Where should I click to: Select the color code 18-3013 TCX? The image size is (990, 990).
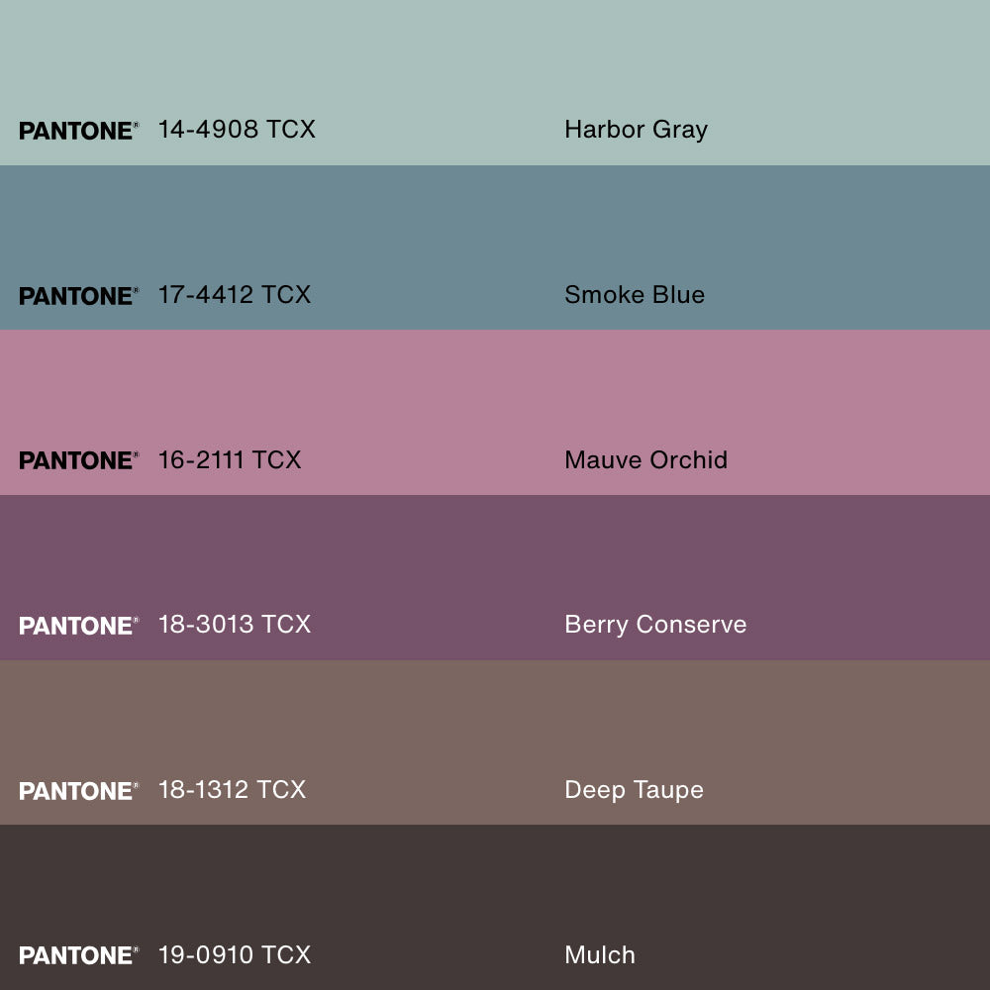point(235,625)
